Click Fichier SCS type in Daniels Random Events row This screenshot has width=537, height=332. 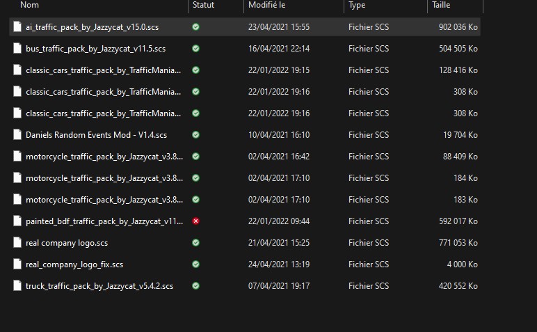pyautogui.click(x=369, y=134)
